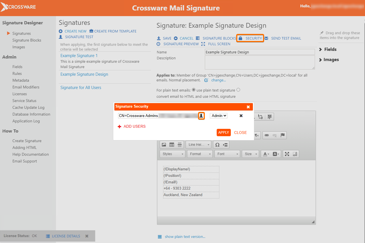The image size is (365, 243).
Task: Expand the Images section on right panel
Action: coord(329,60)
